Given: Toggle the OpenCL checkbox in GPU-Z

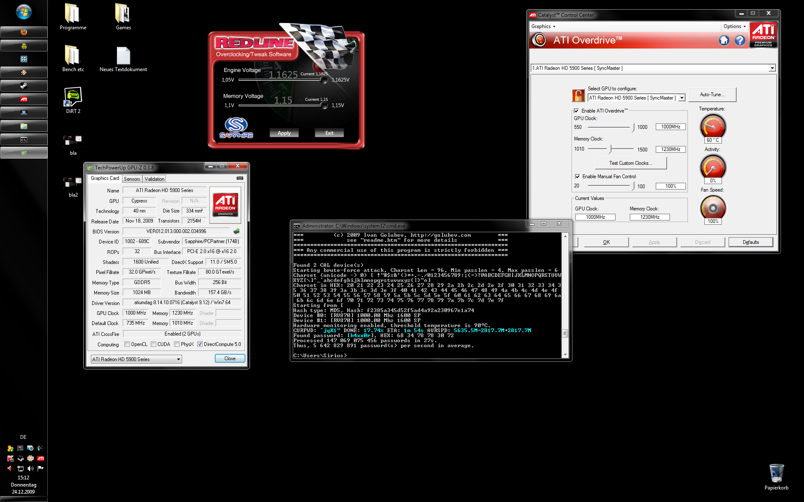Looking at the screenshot, I should [127, 344].
